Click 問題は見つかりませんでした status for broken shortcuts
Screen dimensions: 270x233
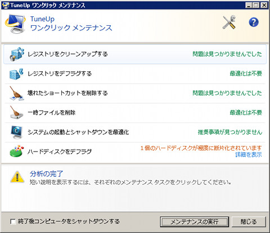click(227, 93)
